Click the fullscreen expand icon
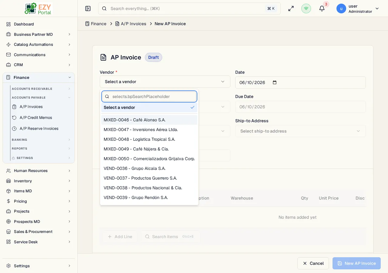The width and height of the screenshot is (388, 273). click(291, 8)
